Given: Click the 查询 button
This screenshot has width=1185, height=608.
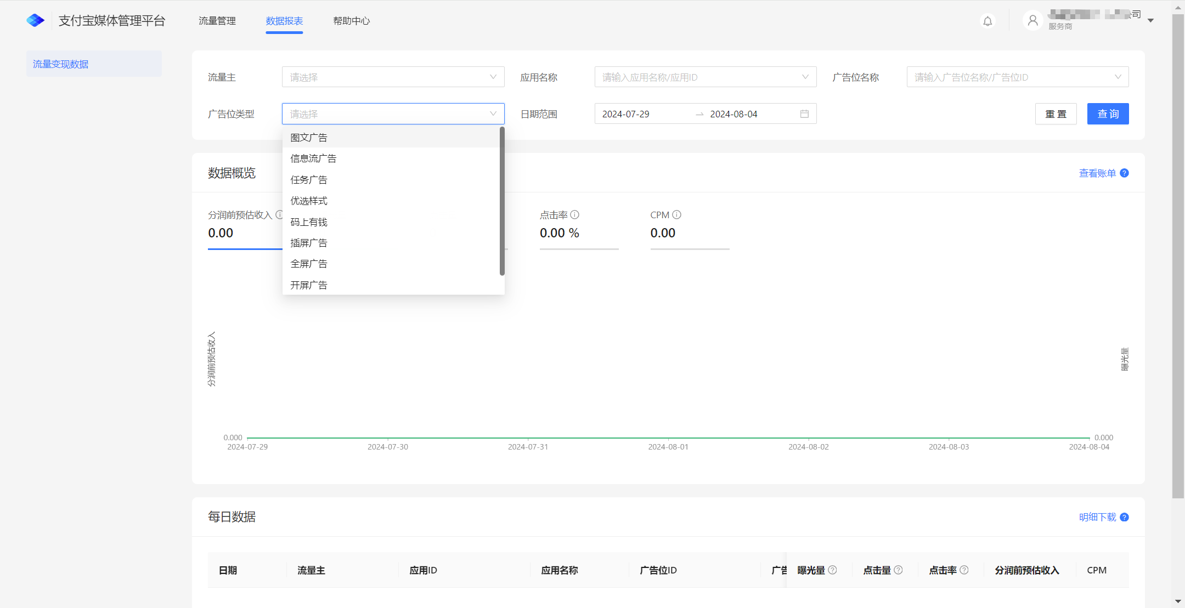Looking at the screenshot, I should pyautogui.click(x=1108, y=114).
